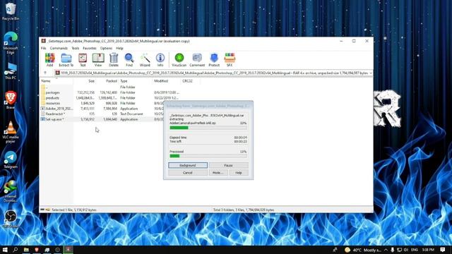
Task: Click the Background button in extraction dialog
Action: [188, 165]
